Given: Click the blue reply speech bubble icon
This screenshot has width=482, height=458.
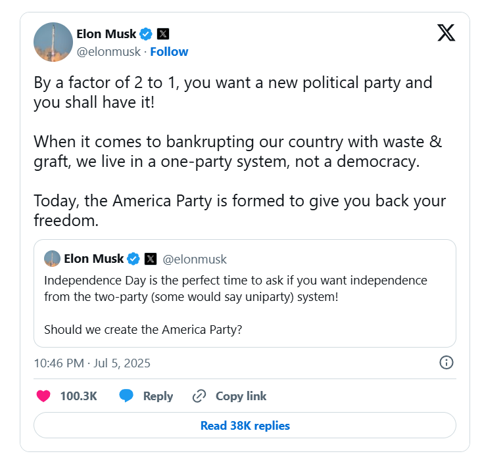Looking at the screenshot, I should [126, 396].
